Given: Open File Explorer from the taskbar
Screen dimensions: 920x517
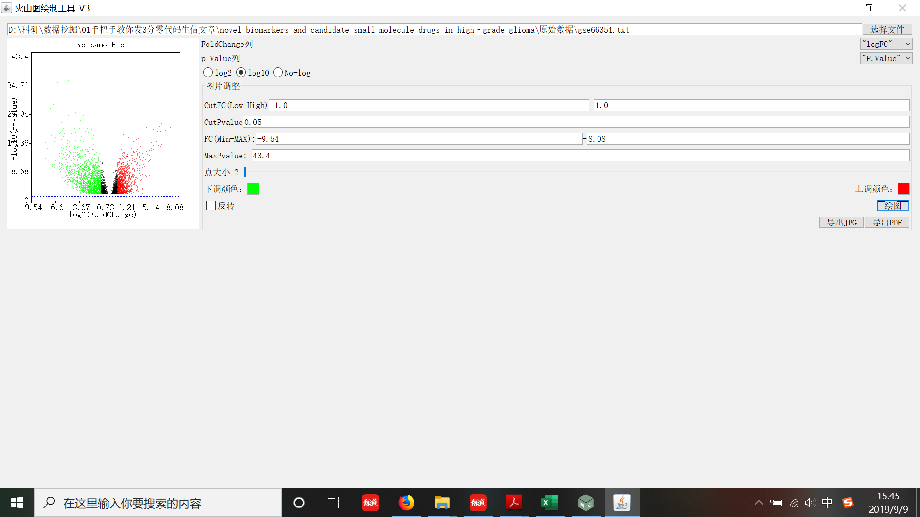Looking at the screenshot, I should (x=442, y=503).
